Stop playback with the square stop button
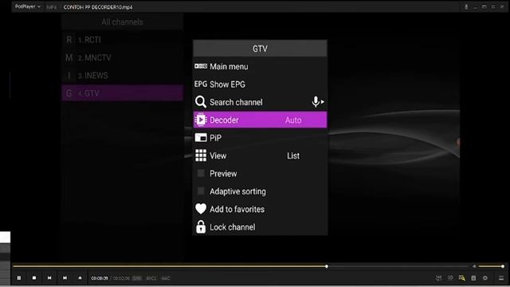 point(34,278)
